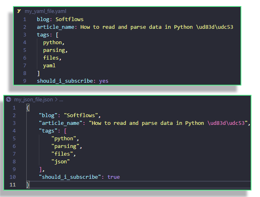Click the \ud83d\udc53 escape sequence in JSON file
260x197 pixels.
coord(226,123)
